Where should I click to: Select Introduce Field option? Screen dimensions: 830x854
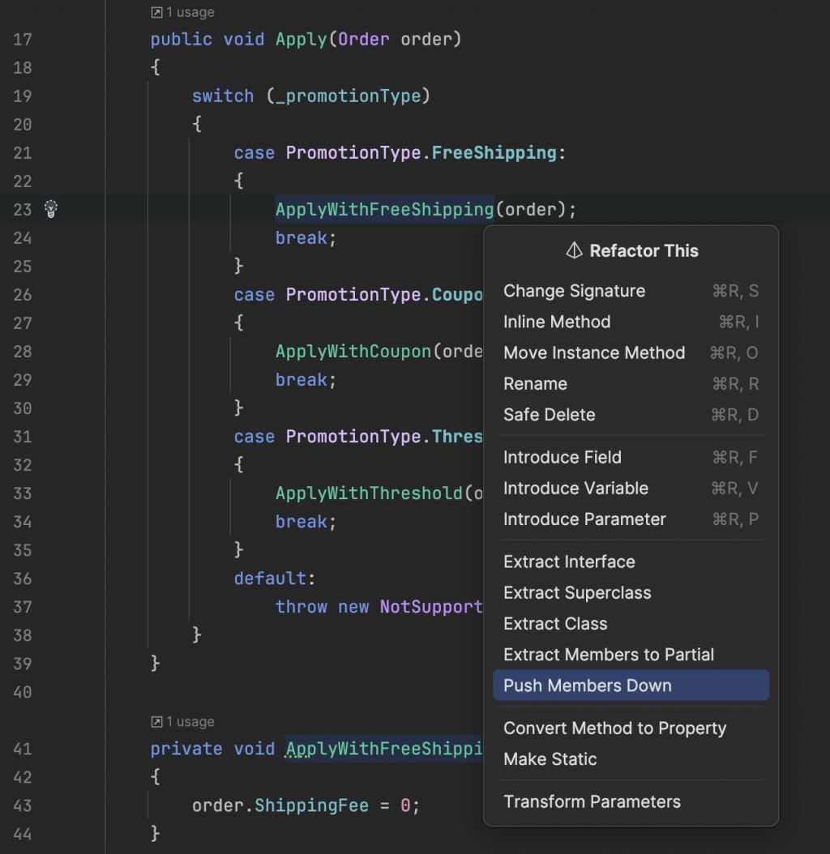pyautogui.click(x=562, y=457)
